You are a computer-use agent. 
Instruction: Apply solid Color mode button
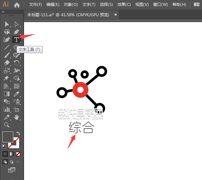click(5, 154)
